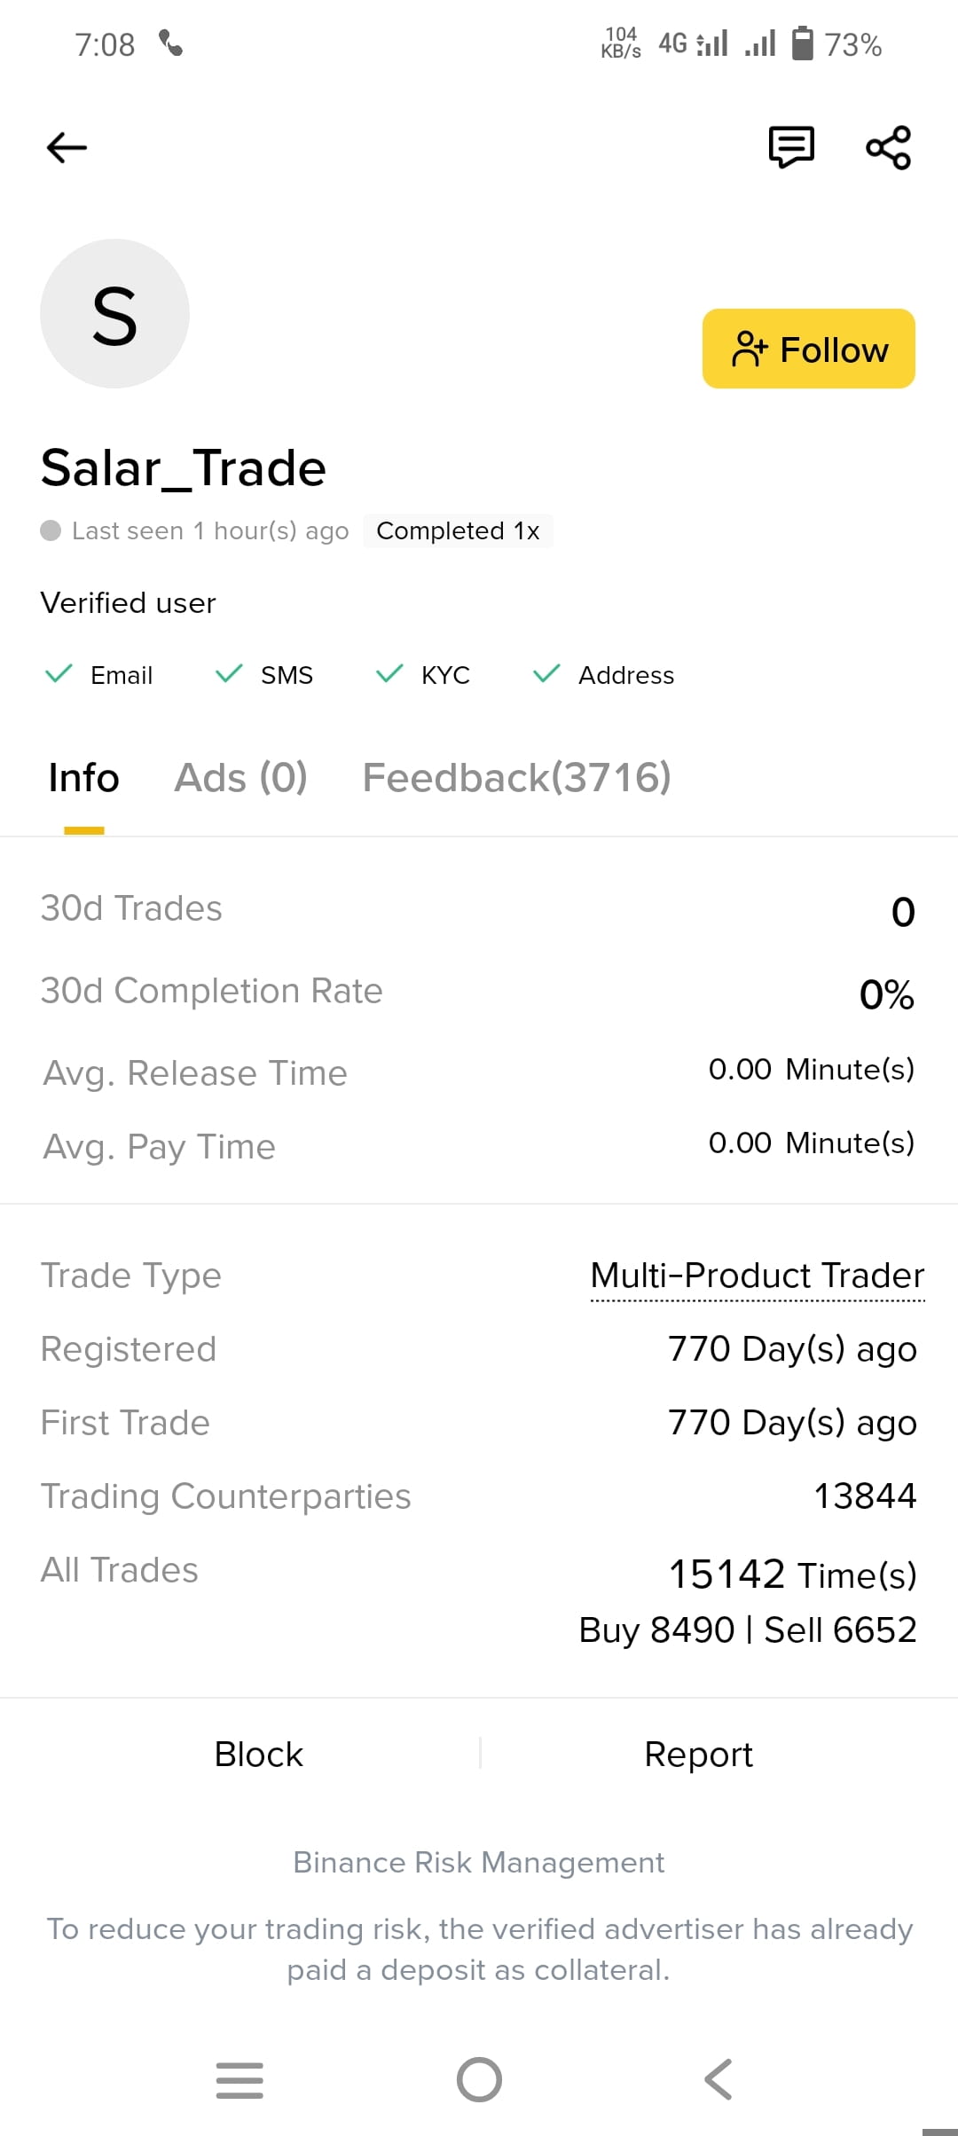Tap the KYC verified checkmark
The height and width of the screenshot is (2136, 958).
click(x=389, y=674)
